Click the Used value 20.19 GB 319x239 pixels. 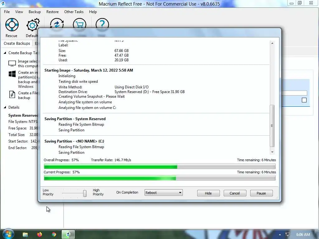121,60
